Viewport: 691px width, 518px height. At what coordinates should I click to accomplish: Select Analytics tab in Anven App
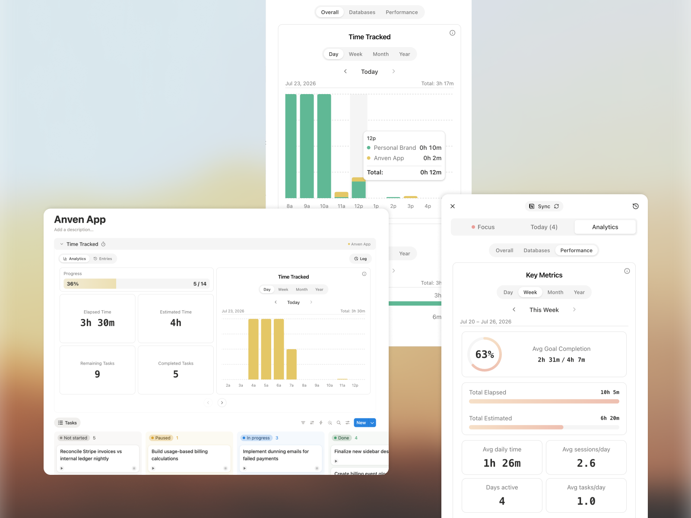pos(75,259)
